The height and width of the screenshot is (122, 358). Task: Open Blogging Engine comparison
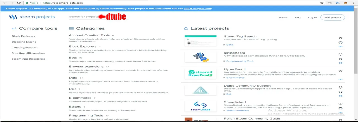click(24, 42)
